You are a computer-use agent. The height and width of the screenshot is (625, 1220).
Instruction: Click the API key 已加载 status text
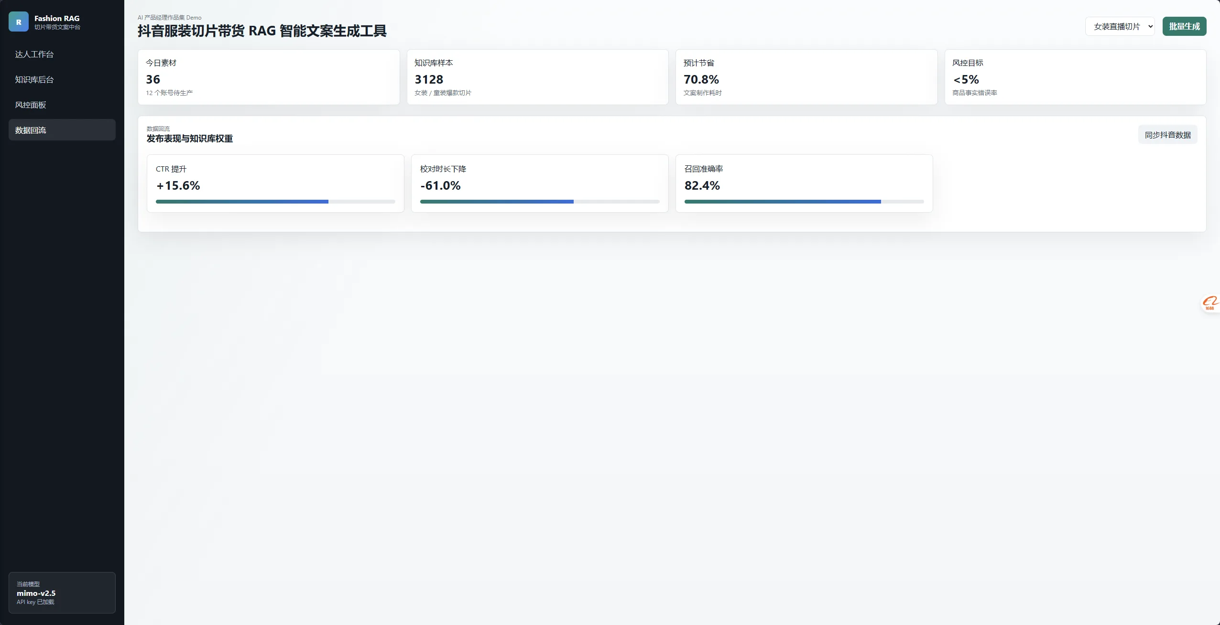[35, 602]
